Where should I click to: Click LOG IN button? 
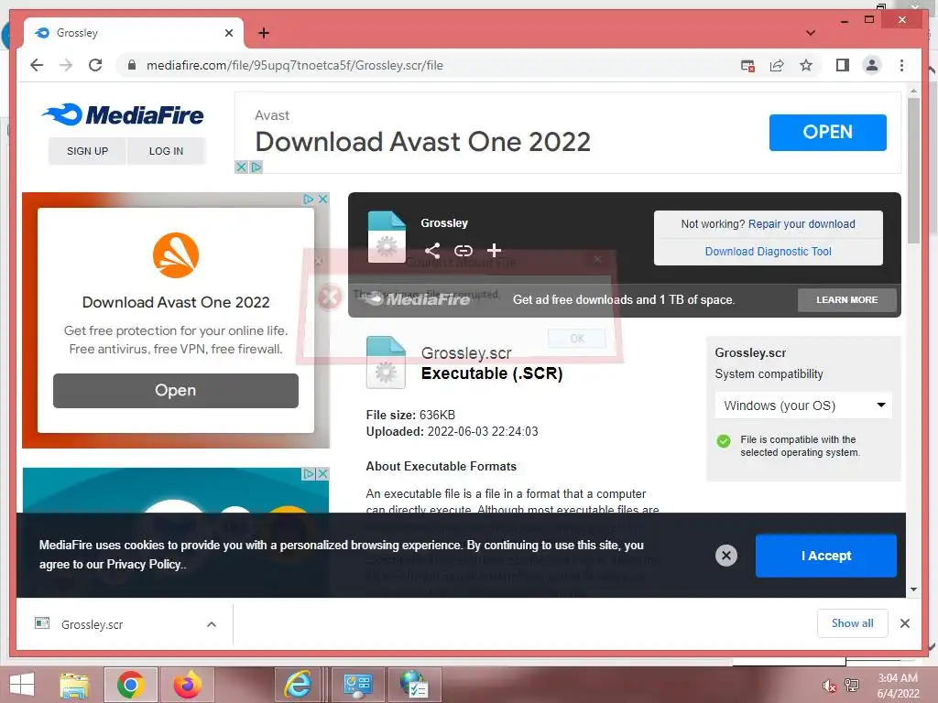tap(166, 151)
